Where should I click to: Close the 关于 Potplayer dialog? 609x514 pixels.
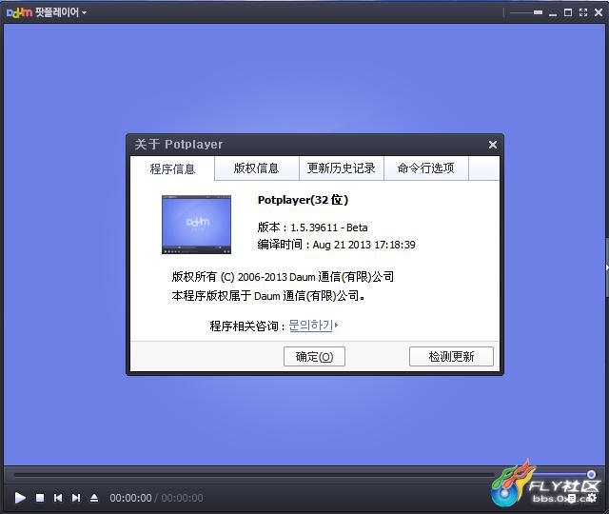pyautogui.click(x=493, y=145)
